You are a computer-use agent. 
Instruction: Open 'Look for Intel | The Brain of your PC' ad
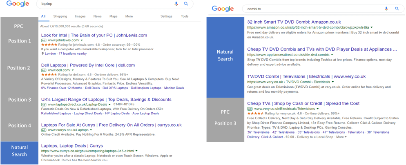[x=94, y=35]
